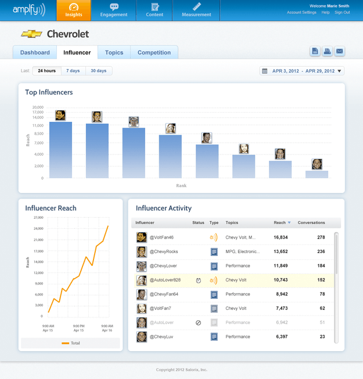Click the conversations value 152
This screenshot has width=363, height=379.
321,280
